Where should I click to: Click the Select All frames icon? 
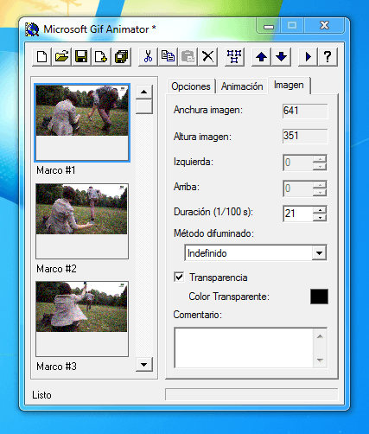[x=234, y=56]
